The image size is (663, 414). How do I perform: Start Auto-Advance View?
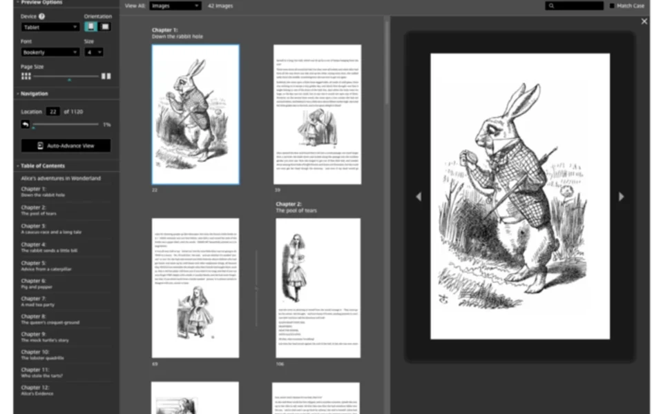tap(66, 146)
